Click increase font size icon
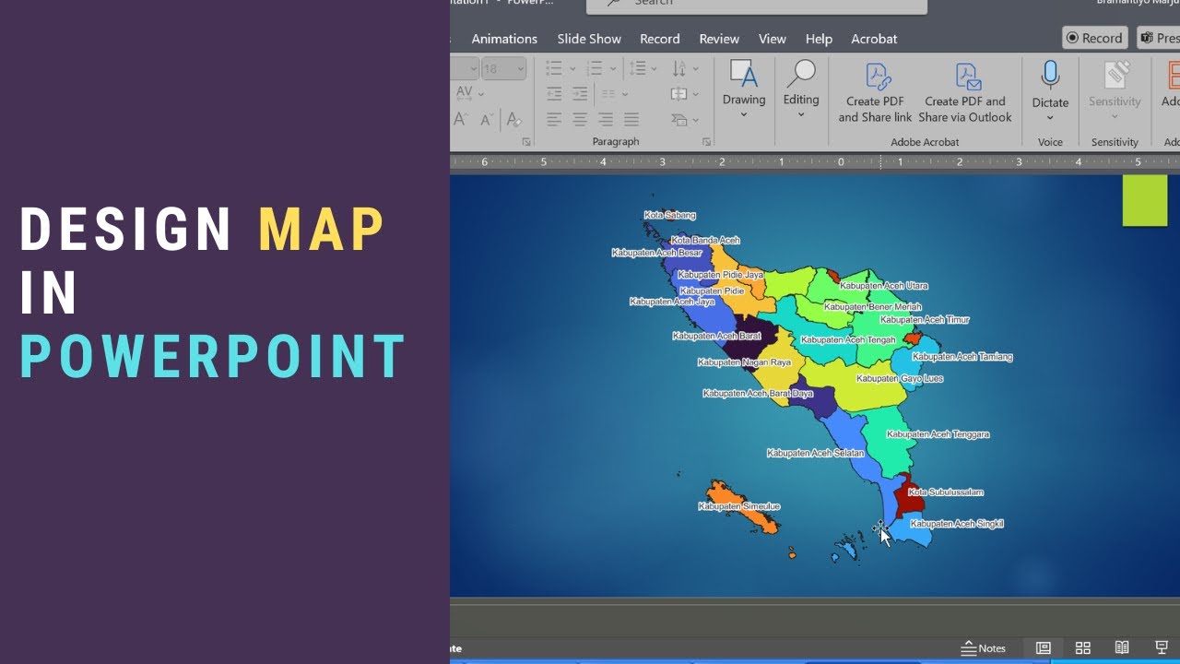 coord(460,120)
